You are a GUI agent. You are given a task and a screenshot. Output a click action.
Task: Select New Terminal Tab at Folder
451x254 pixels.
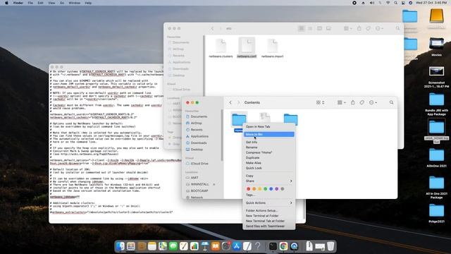[x=269, y=221]
